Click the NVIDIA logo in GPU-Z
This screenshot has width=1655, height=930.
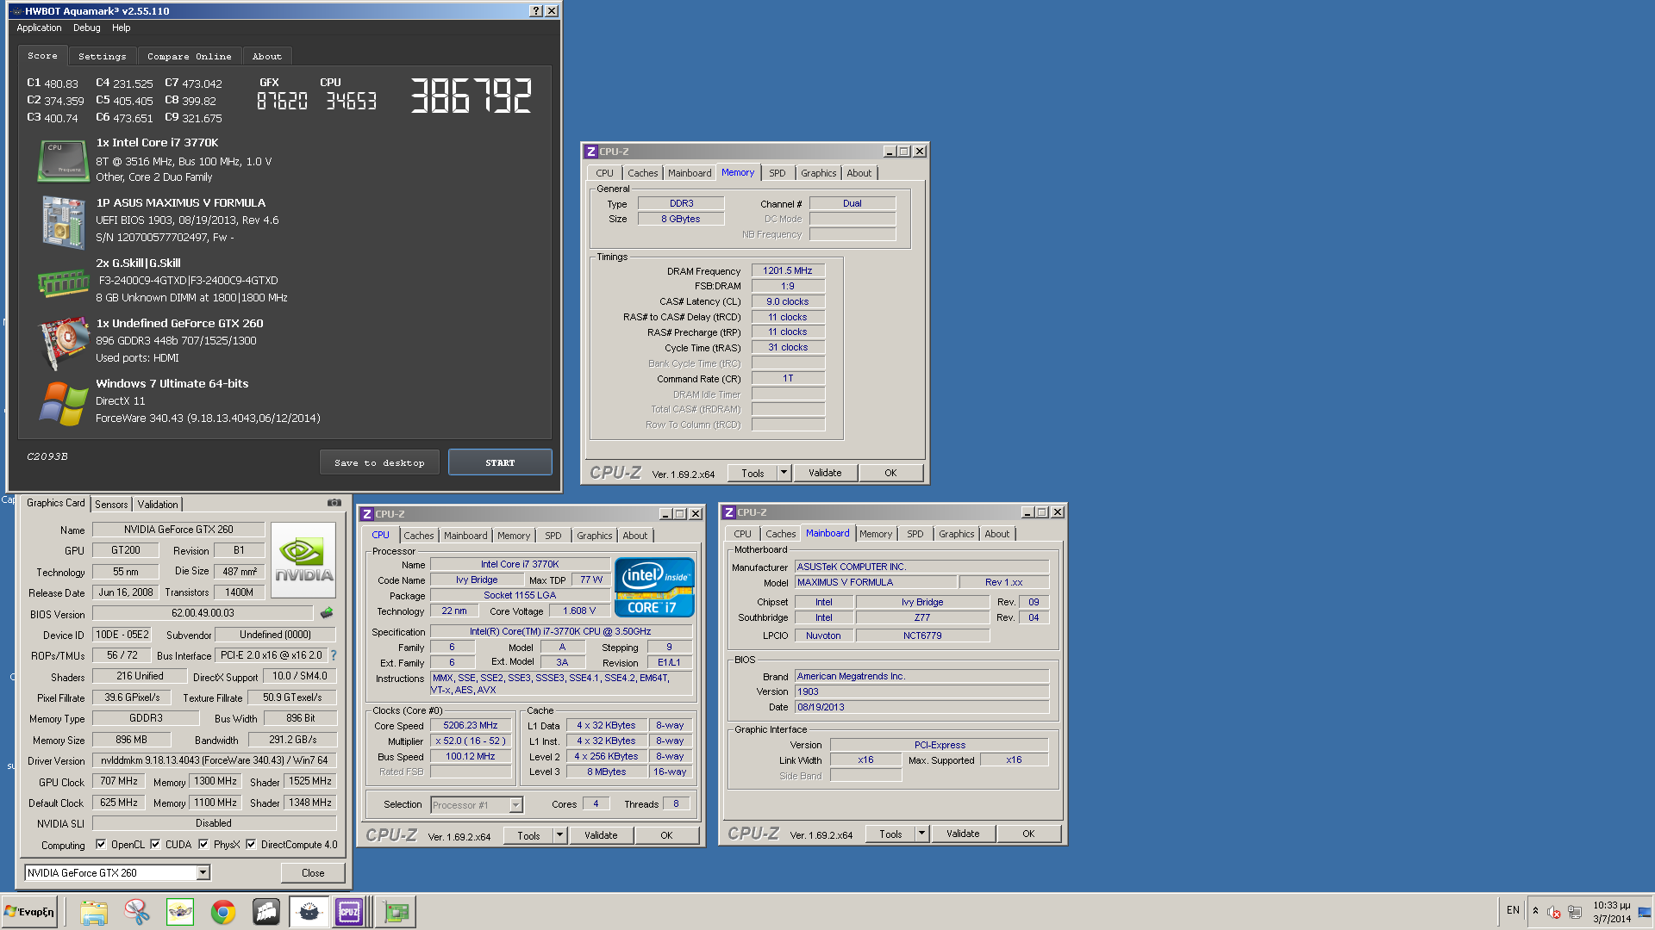(303, 560)
